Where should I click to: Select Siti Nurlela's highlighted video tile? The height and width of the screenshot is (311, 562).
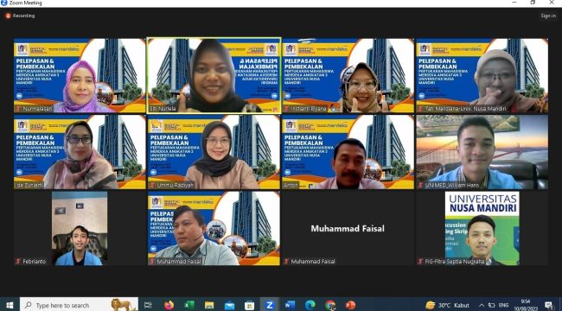[214, 75]
